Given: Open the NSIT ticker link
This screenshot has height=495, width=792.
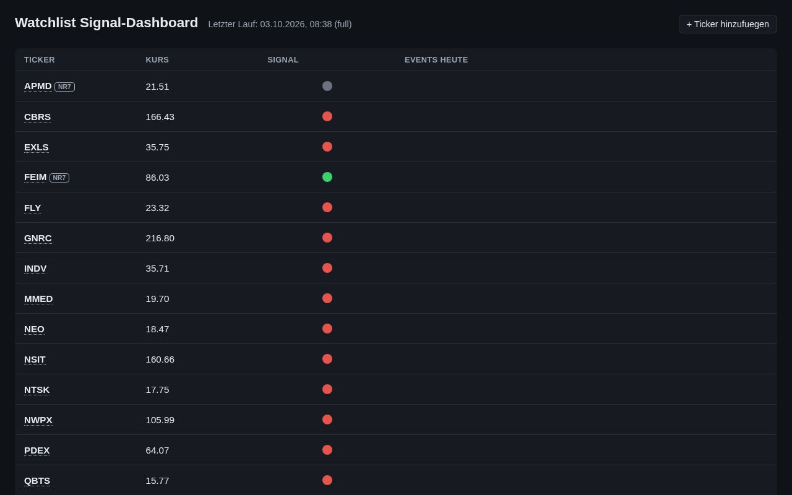Looking at the screenshot, I should point(35,359).
